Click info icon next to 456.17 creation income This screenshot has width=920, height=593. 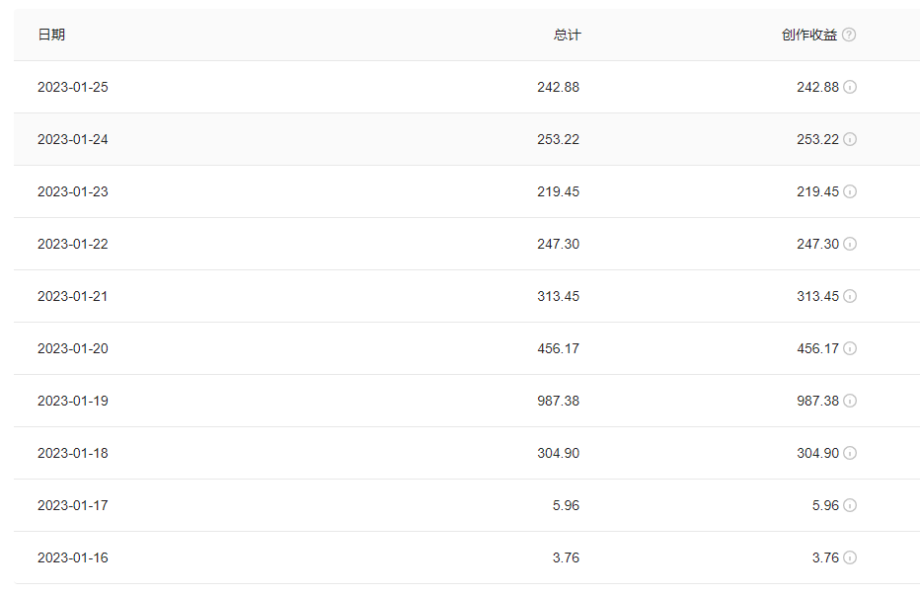[850, 348]
